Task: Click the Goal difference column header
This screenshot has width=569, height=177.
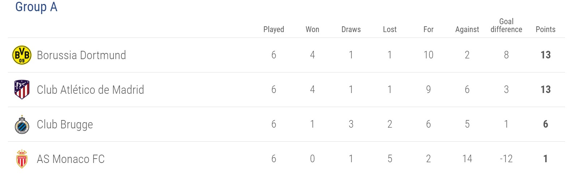Action: [x=506, y=26]
